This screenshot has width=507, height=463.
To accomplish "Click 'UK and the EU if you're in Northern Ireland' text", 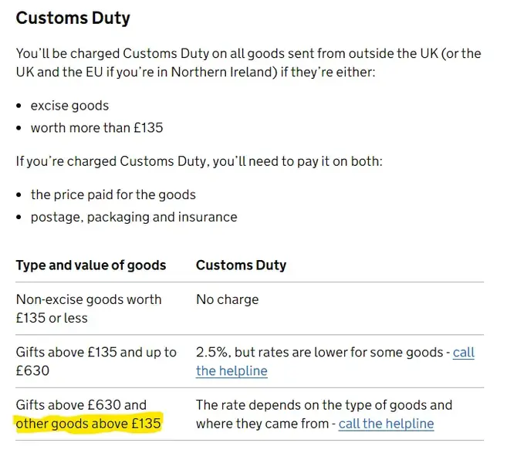I will click(147, 72).
